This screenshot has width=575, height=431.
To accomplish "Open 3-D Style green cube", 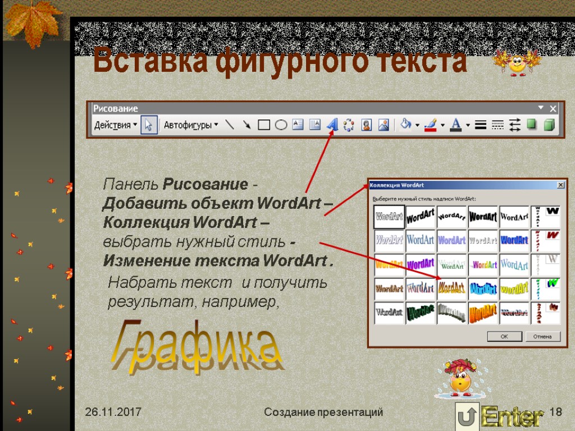I will click(x=549, y=125).
